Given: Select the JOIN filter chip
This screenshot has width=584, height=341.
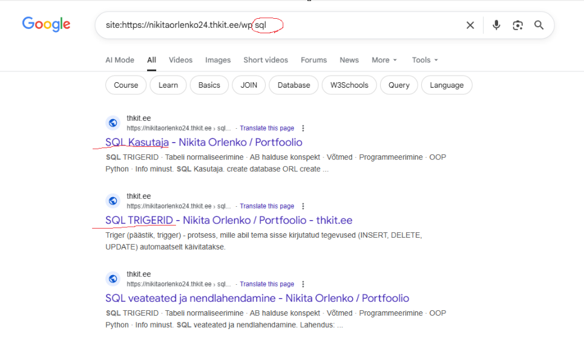Looking at the screenshot, I should click(249, 85).
